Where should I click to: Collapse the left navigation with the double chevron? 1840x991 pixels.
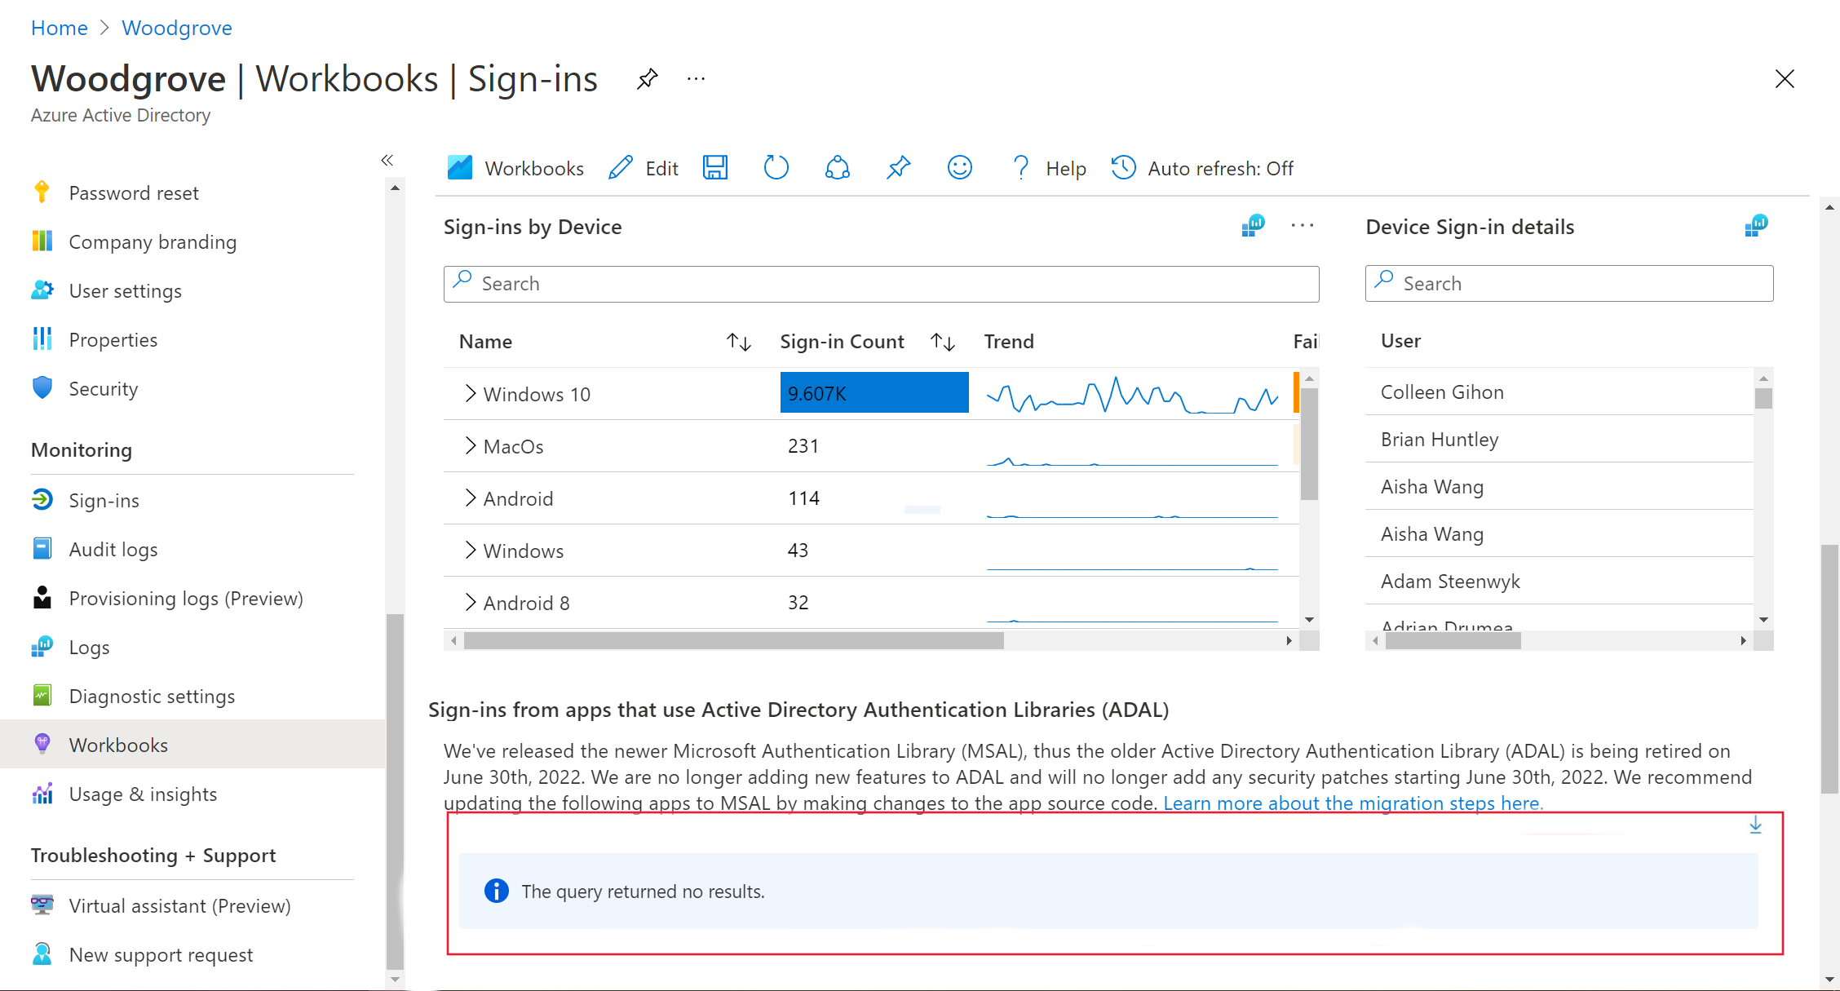(x=387, y=160)
